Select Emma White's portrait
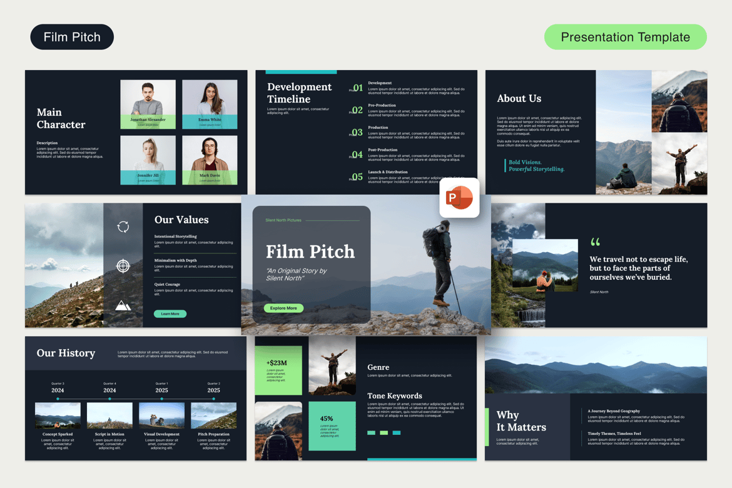 pyautogui.click(x=210, y=104)
